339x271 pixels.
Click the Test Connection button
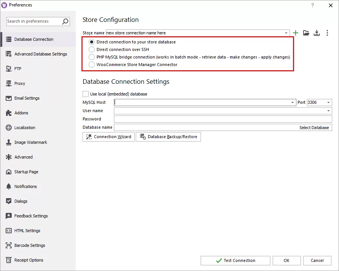(x=235, y=260)
